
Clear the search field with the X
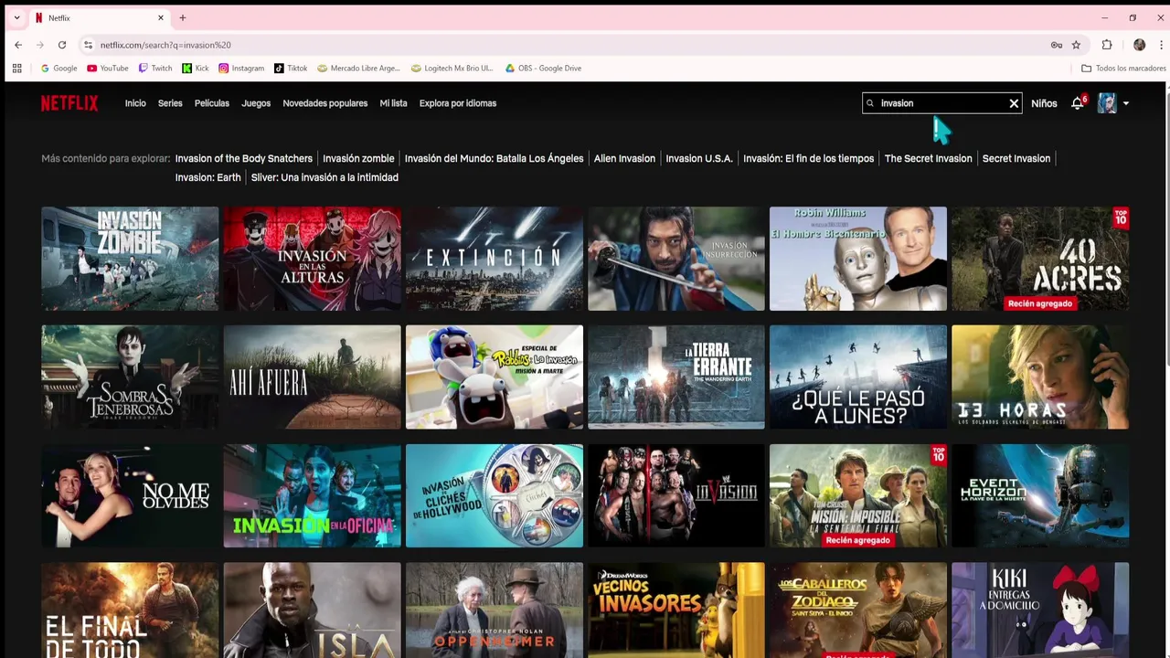pos(1014,103)
